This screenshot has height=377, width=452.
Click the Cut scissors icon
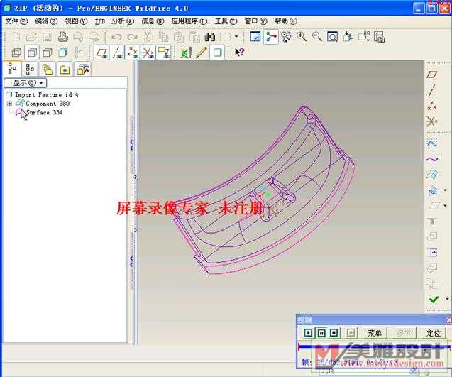click(148, 37)
